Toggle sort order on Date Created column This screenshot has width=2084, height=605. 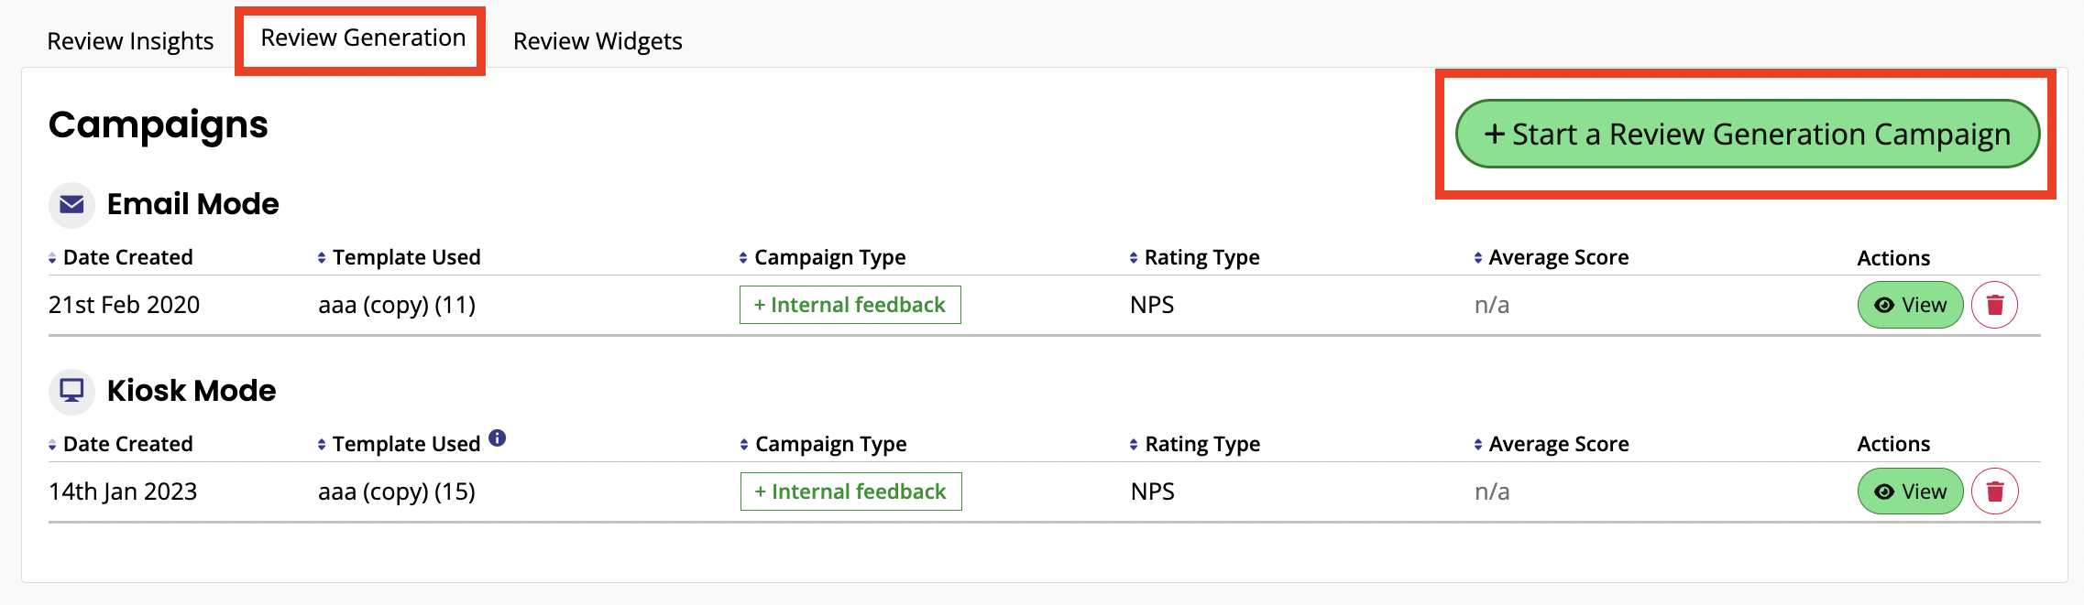pos(52,257)
